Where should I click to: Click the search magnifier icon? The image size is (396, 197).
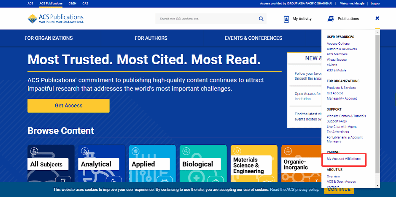(x=261, y=19)
